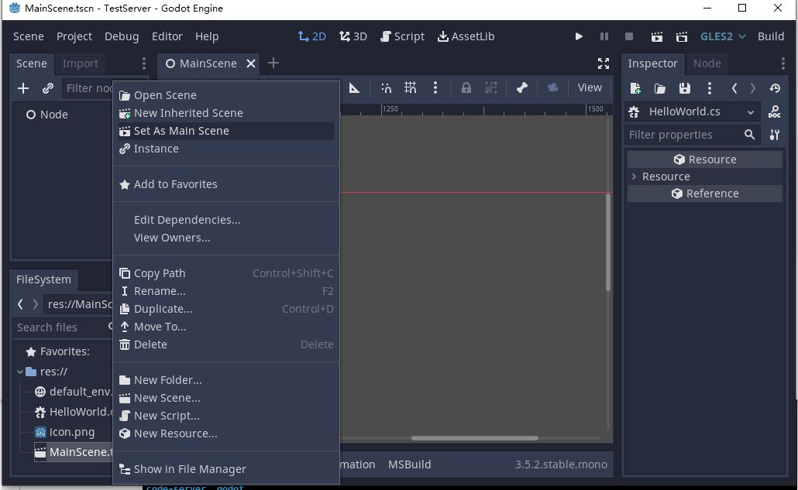Click the 3.5.2.stable.mono version label
Screen dimensions: 798x490
point(561,464)
